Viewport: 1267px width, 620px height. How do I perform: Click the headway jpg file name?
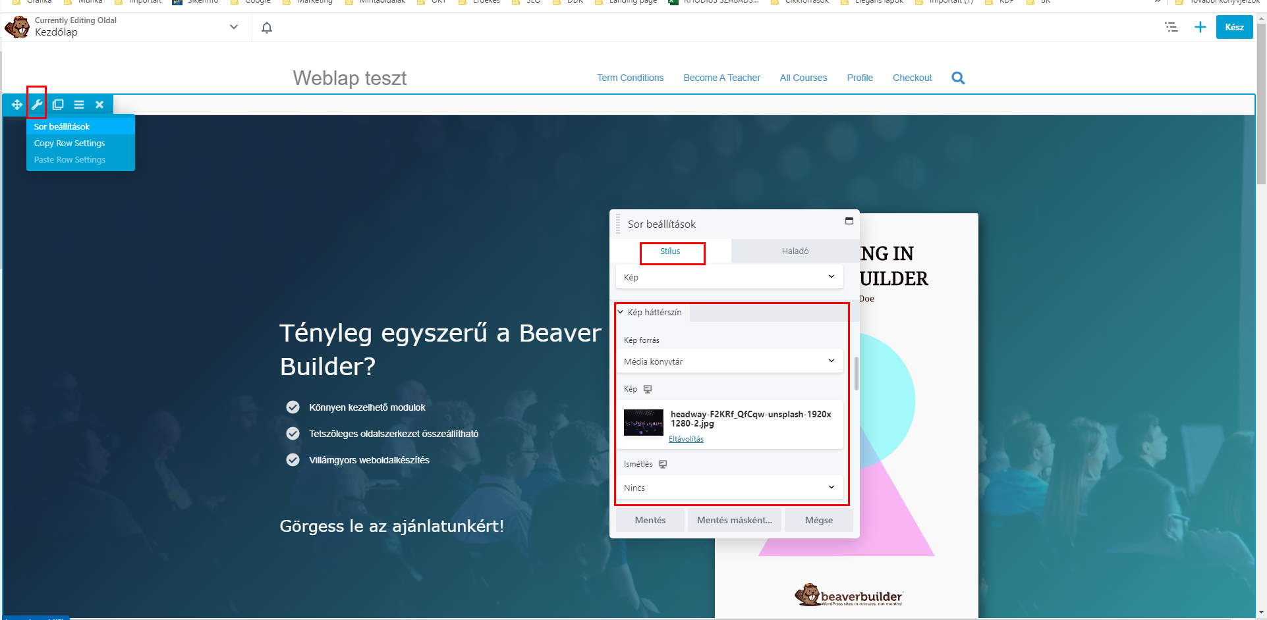751,419
